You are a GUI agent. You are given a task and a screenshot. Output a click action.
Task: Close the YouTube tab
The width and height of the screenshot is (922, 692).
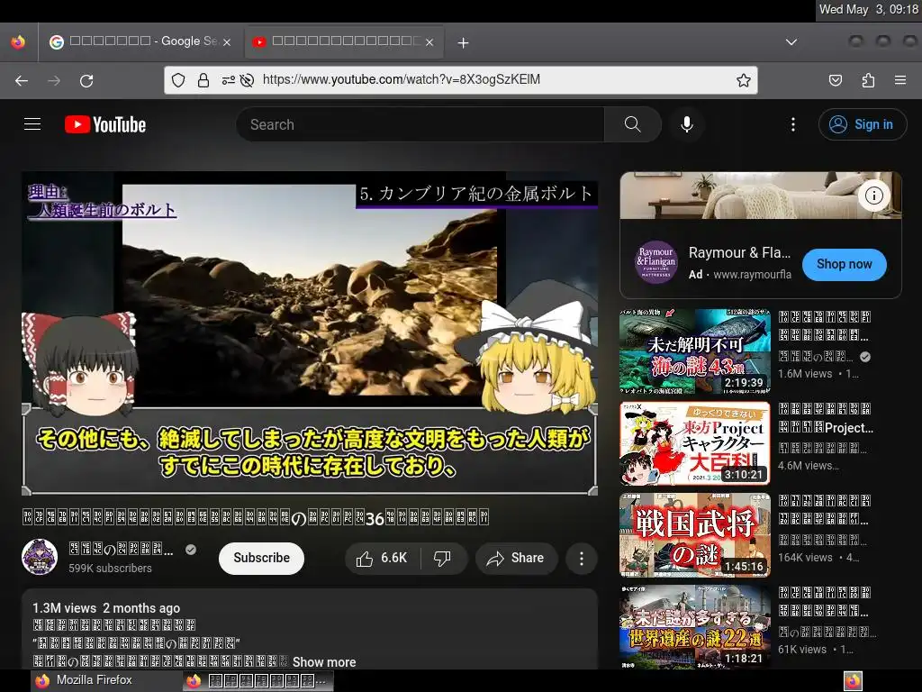pos(429,42)
